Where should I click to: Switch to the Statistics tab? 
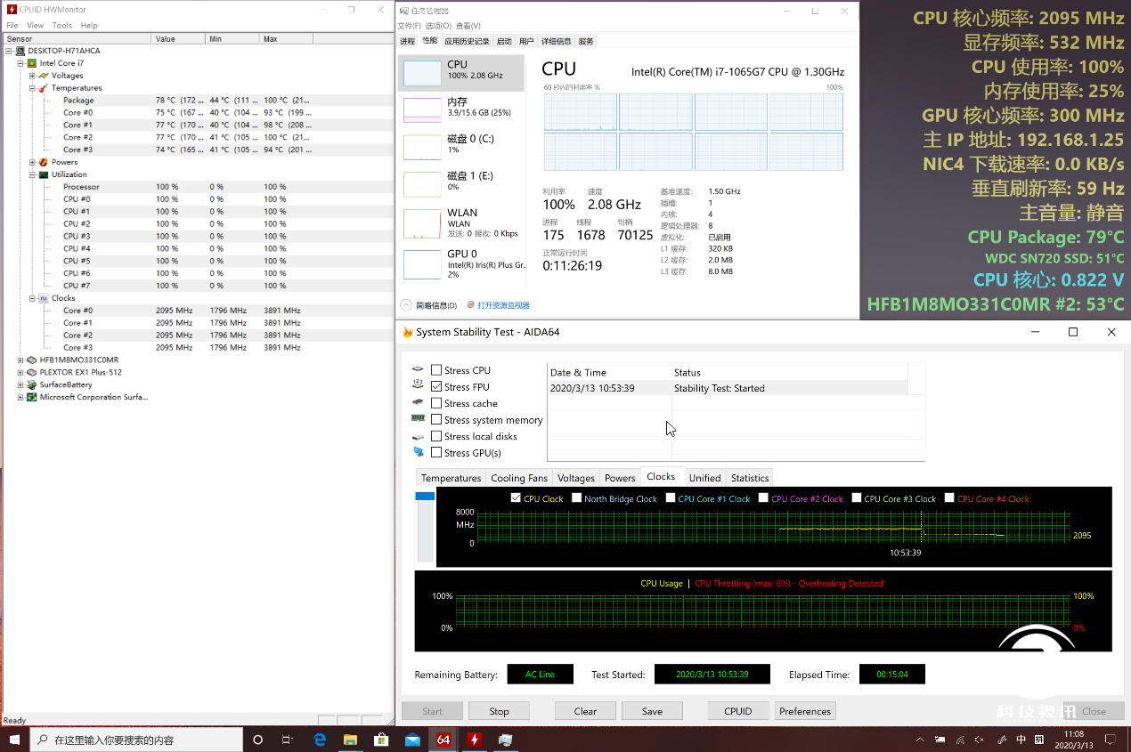[750, 478]
